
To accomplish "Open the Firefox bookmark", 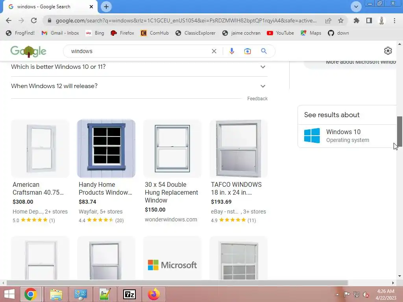I will tap(122, 33).
